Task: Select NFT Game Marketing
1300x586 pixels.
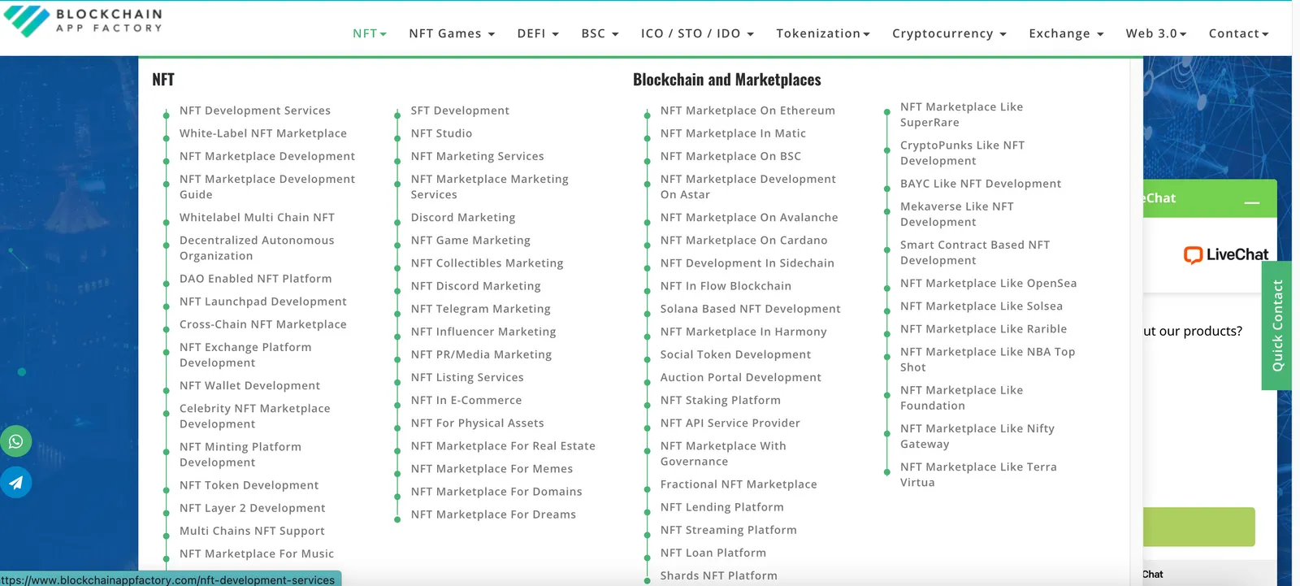Action: [x=470, y=241]
